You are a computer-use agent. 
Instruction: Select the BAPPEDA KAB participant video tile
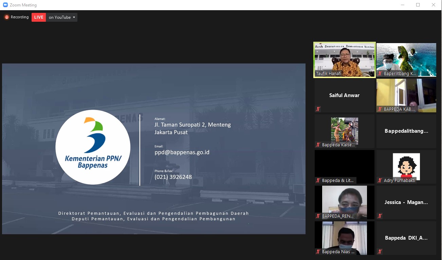406,95
